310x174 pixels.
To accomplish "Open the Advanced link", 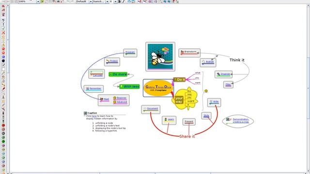I will coord(122,102).
